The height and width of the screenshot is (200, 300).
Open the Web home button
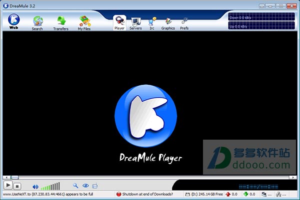click(13, 21)
